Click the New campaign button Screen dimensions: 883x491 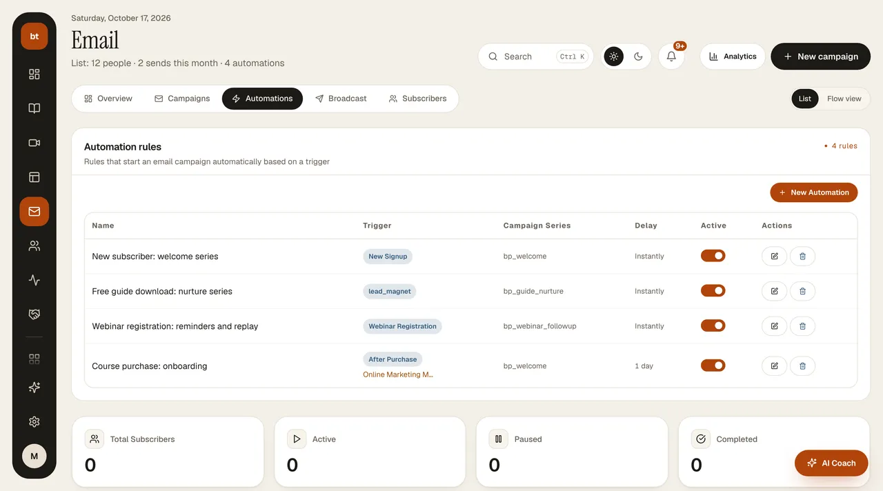tap(821, 57)
